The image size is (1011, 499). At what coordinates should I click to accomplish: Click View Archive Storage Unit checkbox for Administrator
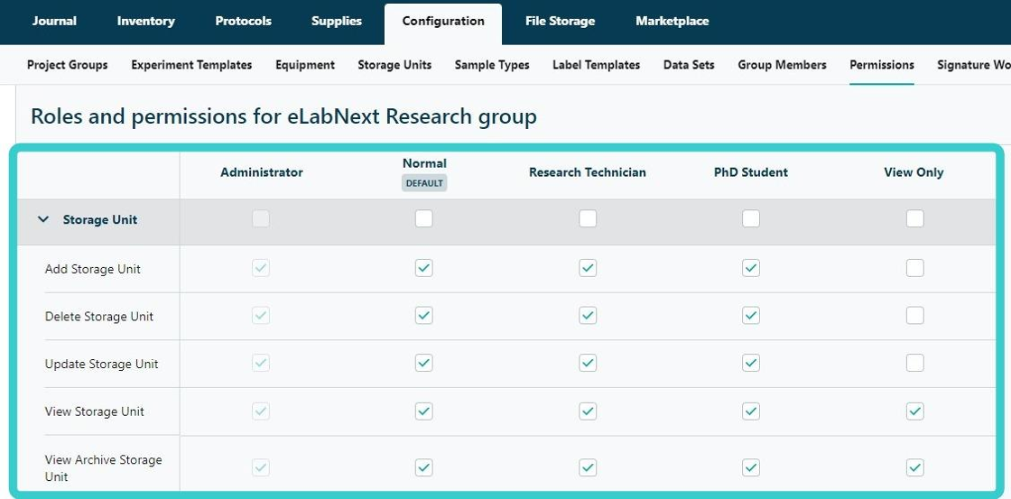[x=261, y=467]
